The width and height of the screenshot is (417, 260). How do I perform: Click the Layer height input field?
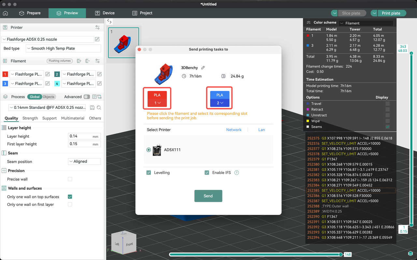coord(84,136)
